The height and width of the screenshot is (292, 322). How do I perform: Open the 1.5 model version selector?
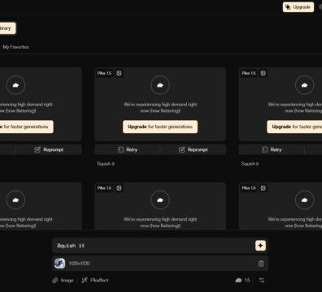point(242,280)
